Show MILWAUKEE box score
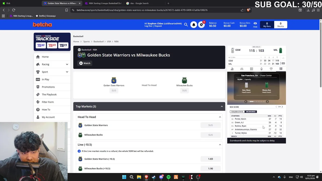 [x=251, y=112]
